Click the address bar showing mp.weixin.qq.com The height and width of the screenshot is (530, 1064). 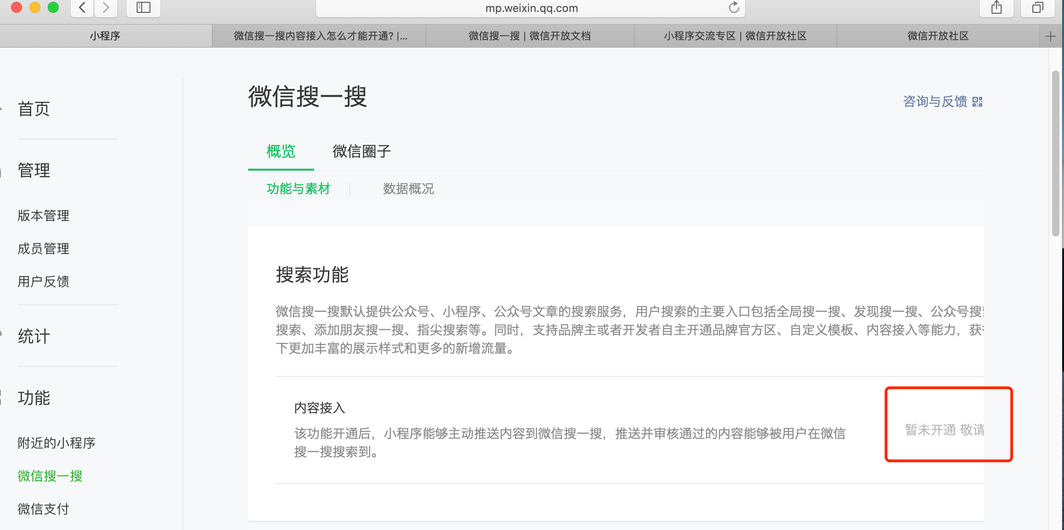[531, 8]
